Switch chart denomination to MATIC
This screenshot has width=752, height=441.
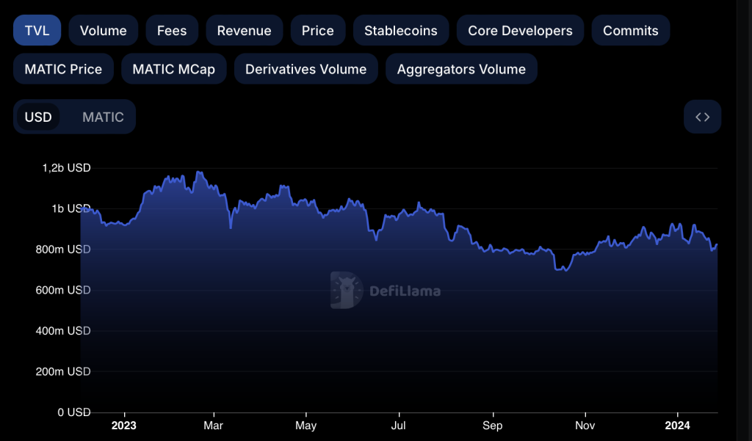click(103, 117)
